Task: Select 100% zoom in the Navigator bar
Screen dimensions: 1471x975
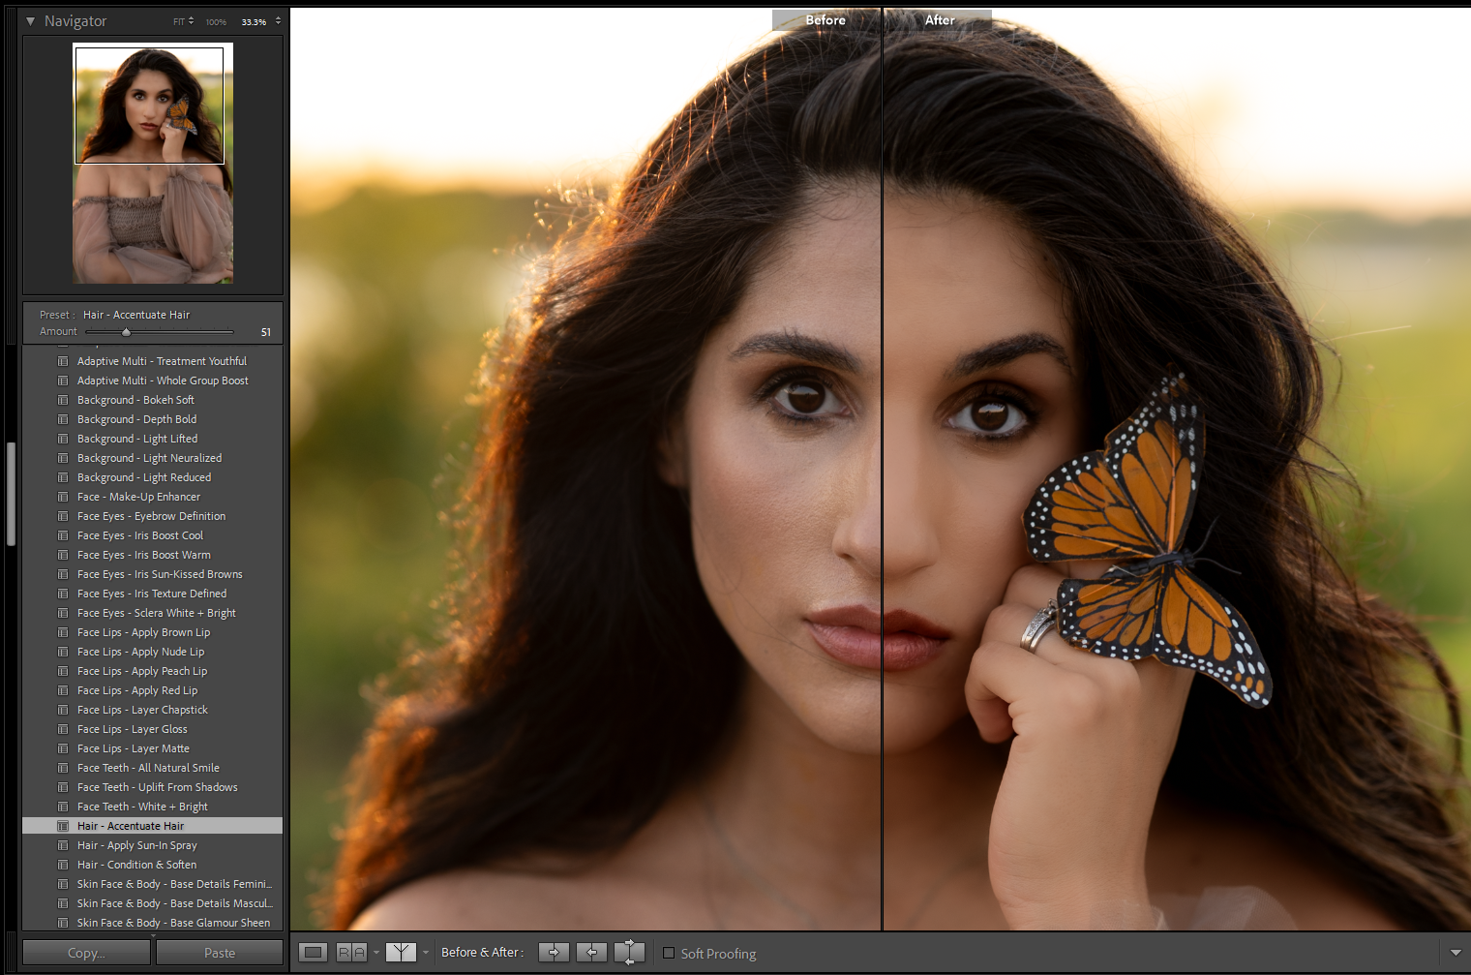Action: 216,20
